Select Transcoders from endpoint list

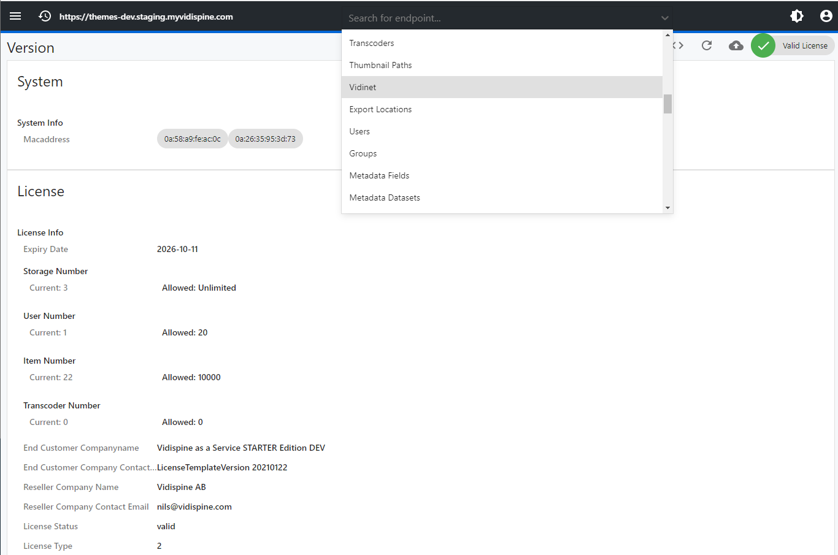click(x=372, y=43)
